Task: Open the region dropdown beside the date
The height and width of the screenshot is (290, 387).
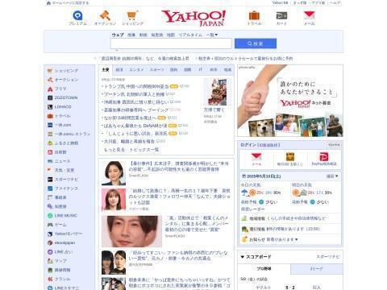Action: (x=332, y=176)
